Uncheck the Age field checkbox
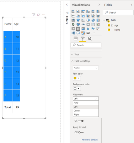The height and width of the screenshot is (143, 134). point(109,25)
